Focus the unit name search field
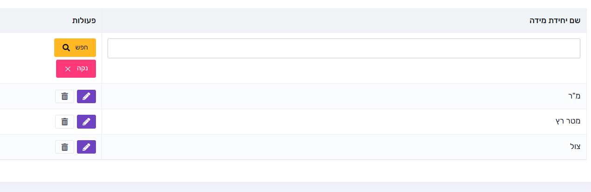The image size is (591, 192). pyautogui.click(x=344, y=48)
